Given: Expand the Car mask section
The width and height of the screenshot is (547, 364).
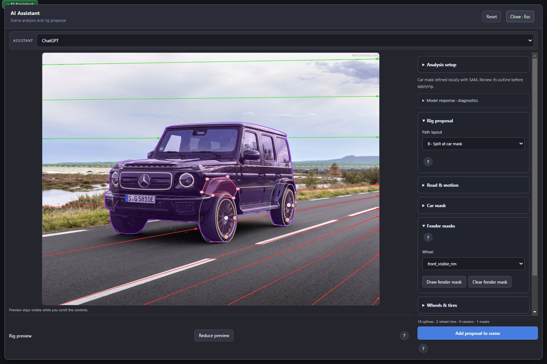Looking at the screenshot, I should tap(473, 206).
